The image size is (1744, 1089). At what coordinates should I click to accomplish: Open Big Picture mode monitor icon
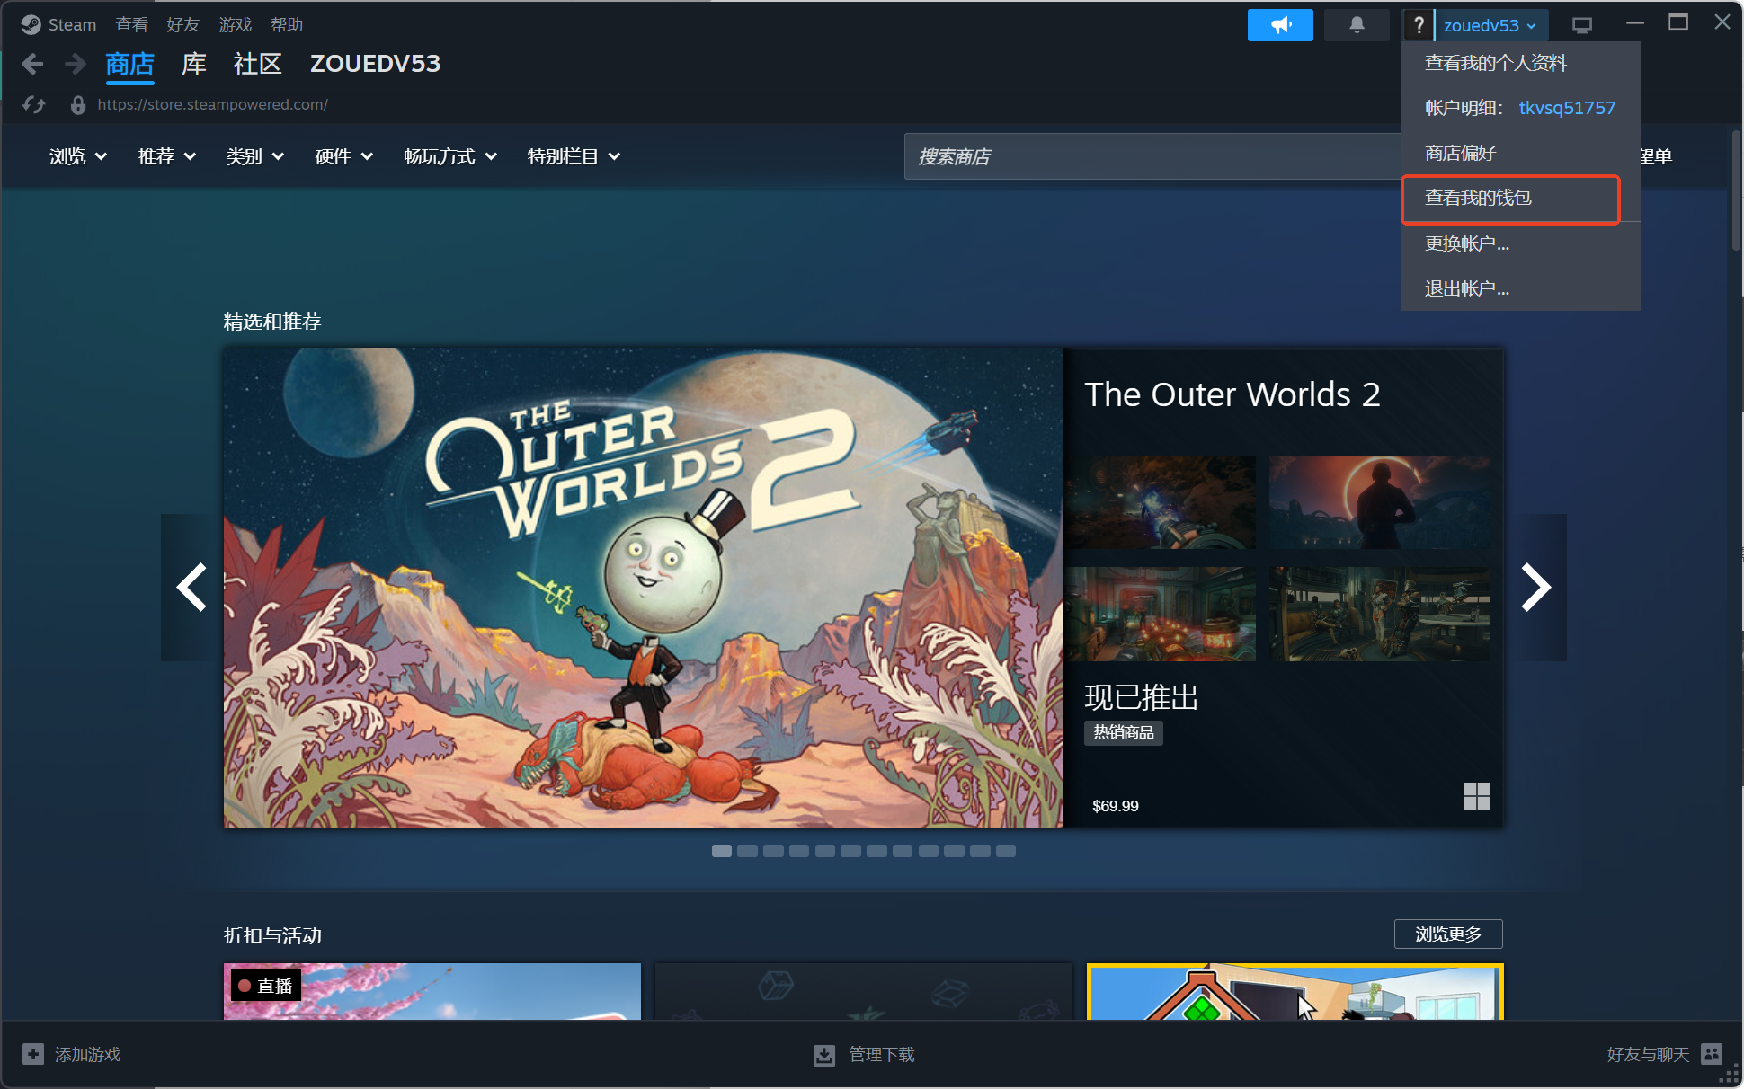(1582, 25)
